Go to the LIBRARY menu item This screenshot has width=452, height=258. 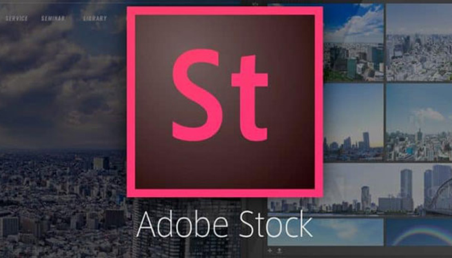coord(95,19)
